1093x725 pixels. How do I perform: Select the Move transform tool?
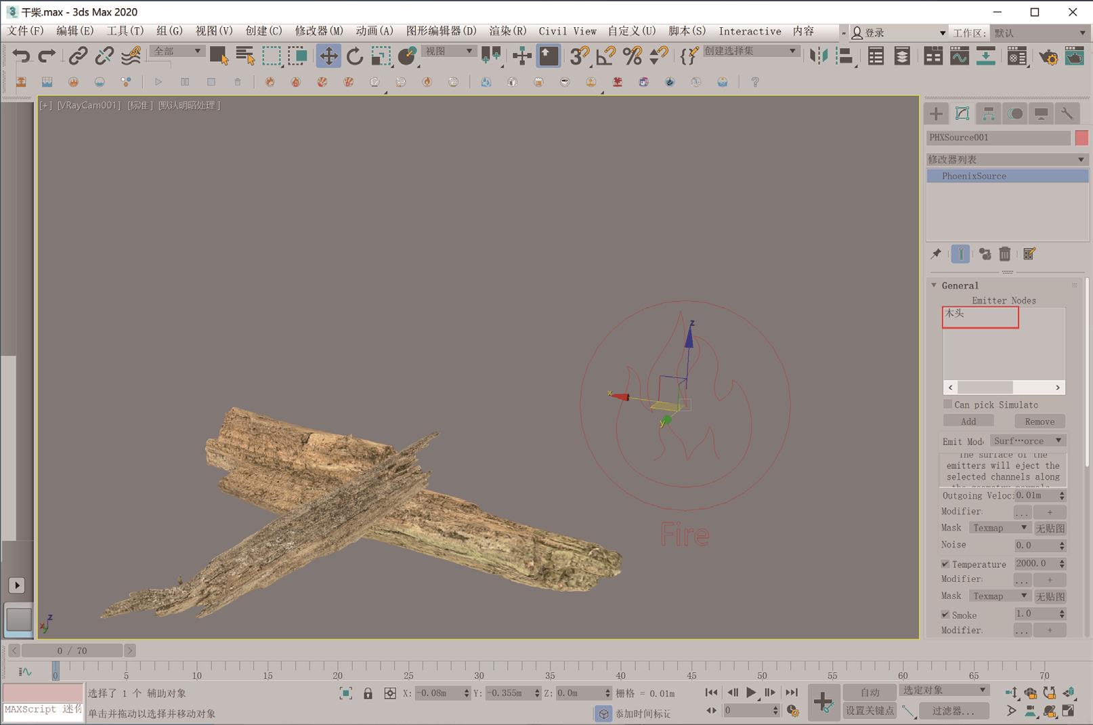328,56
